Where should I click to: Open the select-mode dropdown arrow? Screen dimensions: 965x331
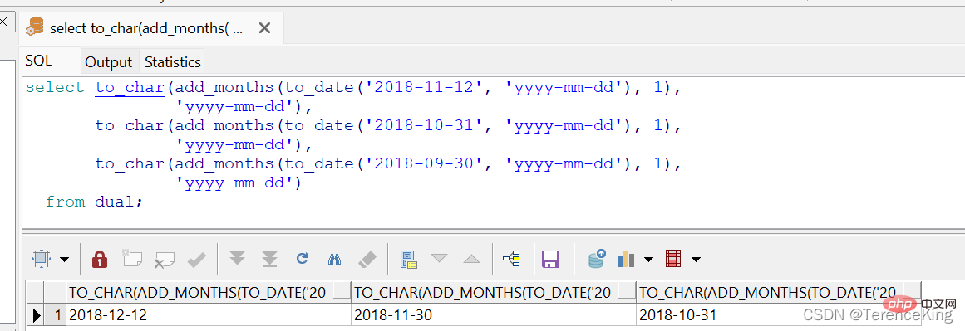(65, 260)
